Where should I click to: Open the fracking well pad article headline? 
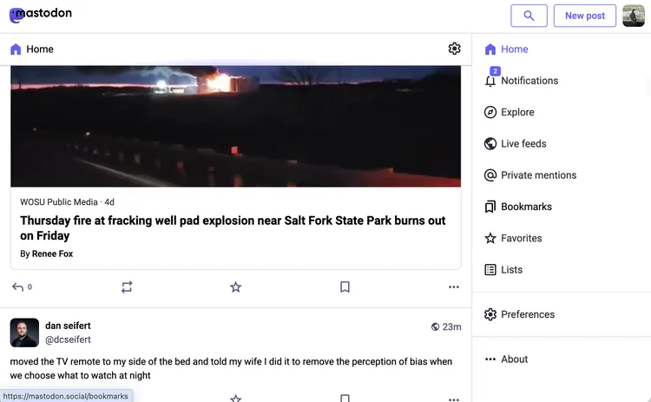click(233, 228)
